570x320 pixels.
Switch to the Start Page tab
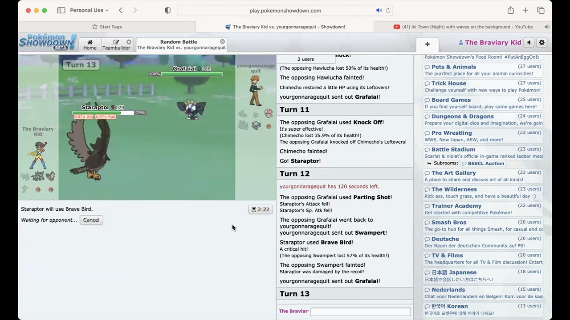107,27
